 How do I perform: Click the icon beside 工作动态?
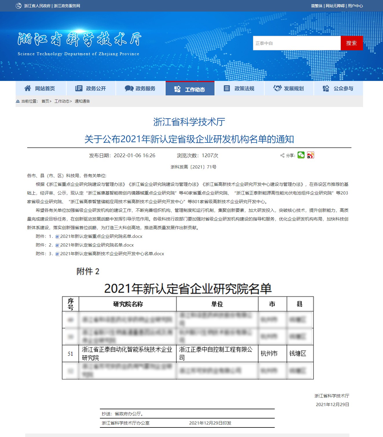(177, 89)
